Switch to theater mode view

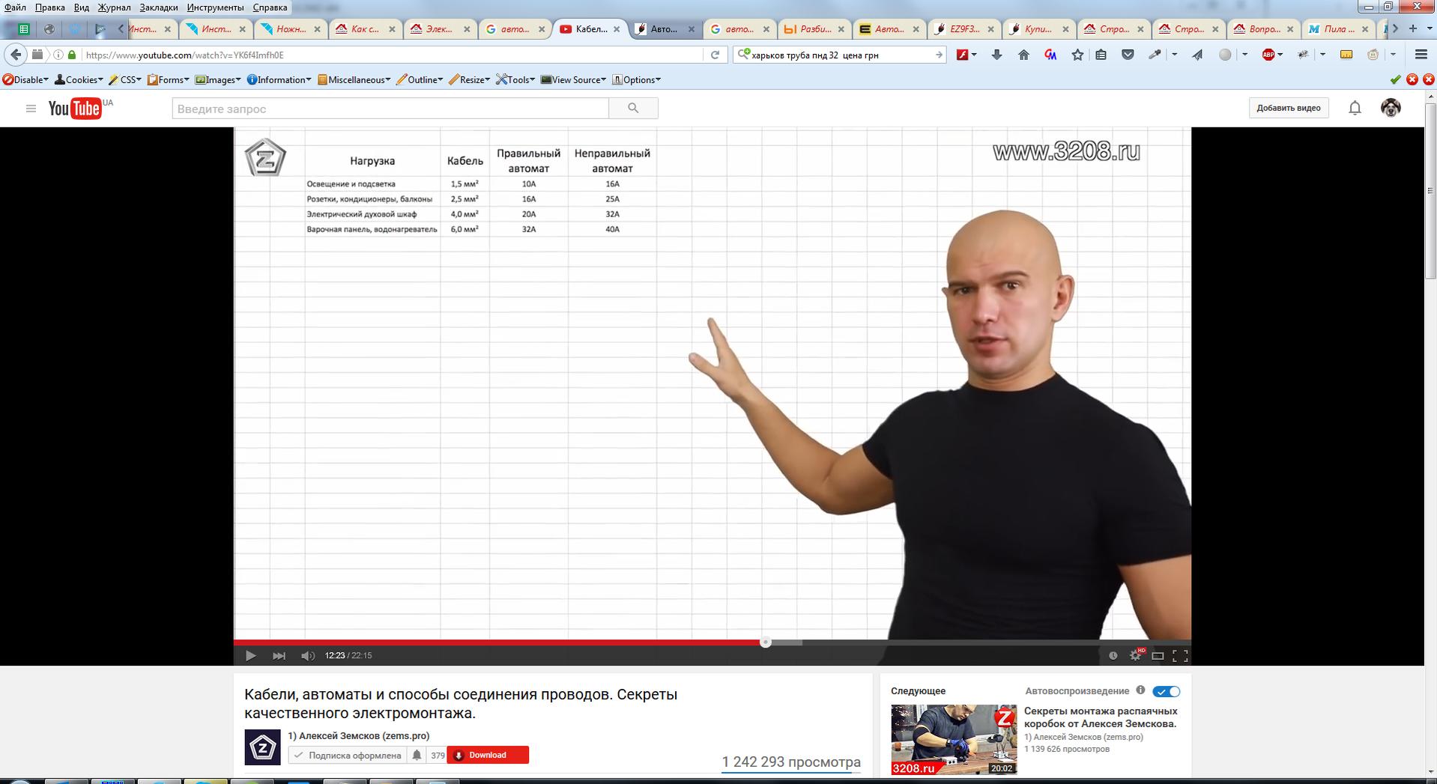pos(1158,656)
